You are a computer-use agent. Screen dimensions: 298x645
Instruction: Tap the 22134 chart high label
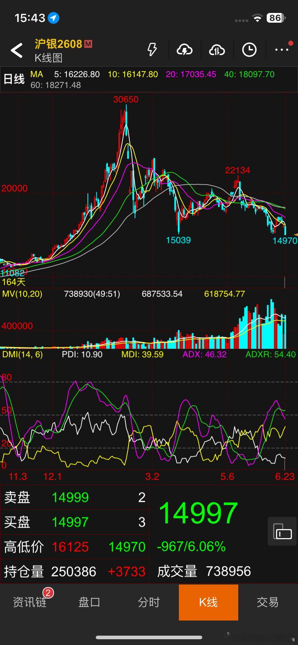coord(238,170)
